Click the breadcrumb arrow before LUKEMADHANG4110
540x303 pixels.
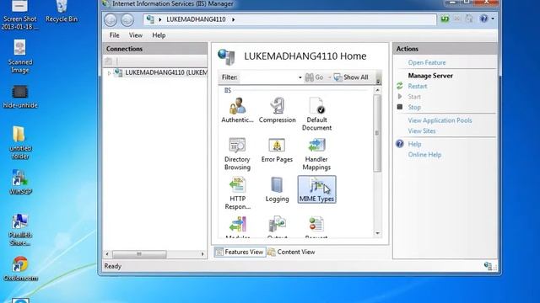(160, 19)
